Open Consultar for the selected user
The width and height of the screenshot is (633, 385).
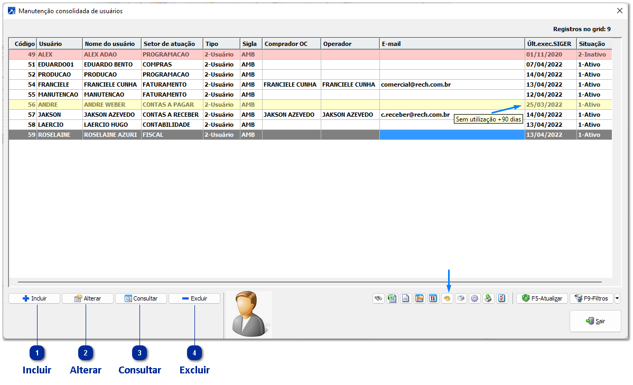coord(141,298)
